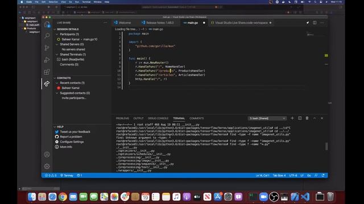364x204 pixels.
Task: Switch to the Welcome tab
Action: pos(123,23)
